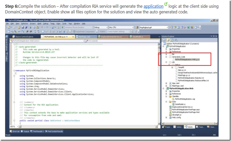The image size is (231, 141).
Task: Collapse the MyFirstRIAApplication.Web project node
Action: tap(164, 88)
